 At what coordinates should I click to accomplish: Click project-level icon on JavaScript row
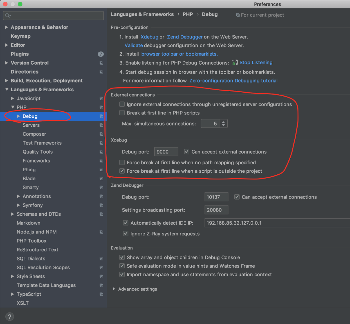click(101, 99)
